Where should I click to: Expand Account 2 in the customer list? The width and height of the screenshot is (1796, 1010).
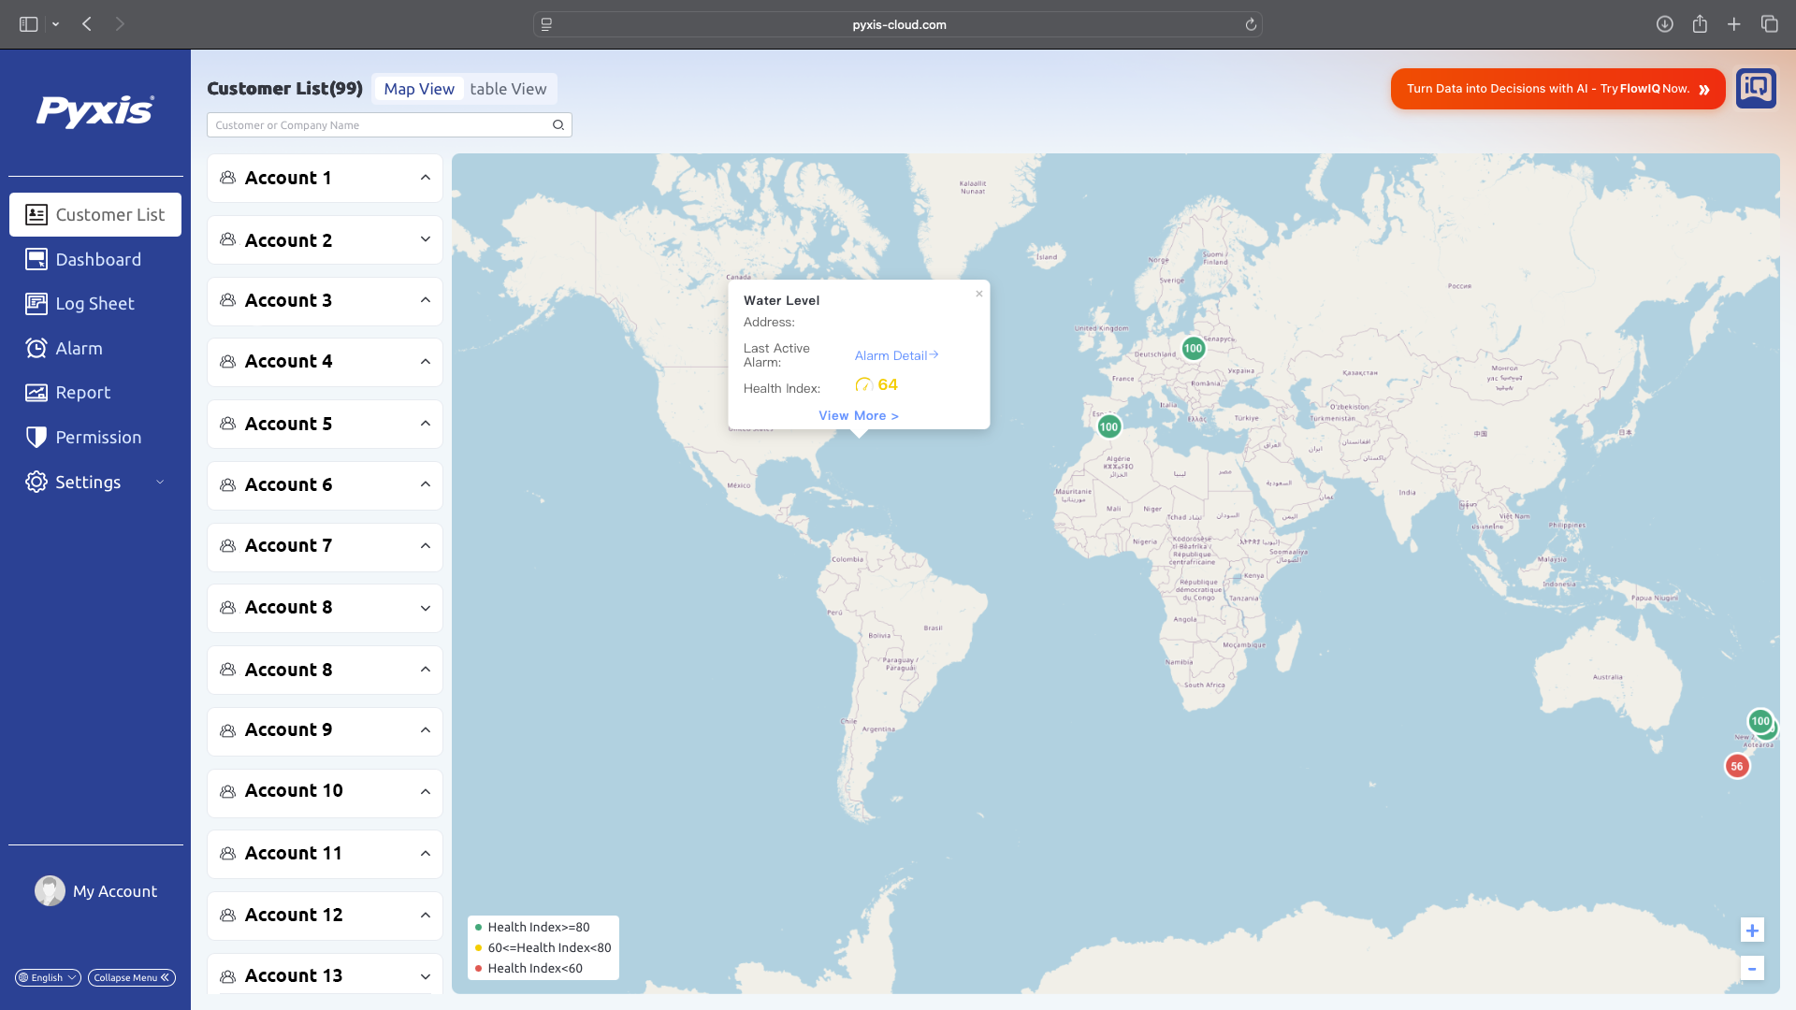coord(426,239)
